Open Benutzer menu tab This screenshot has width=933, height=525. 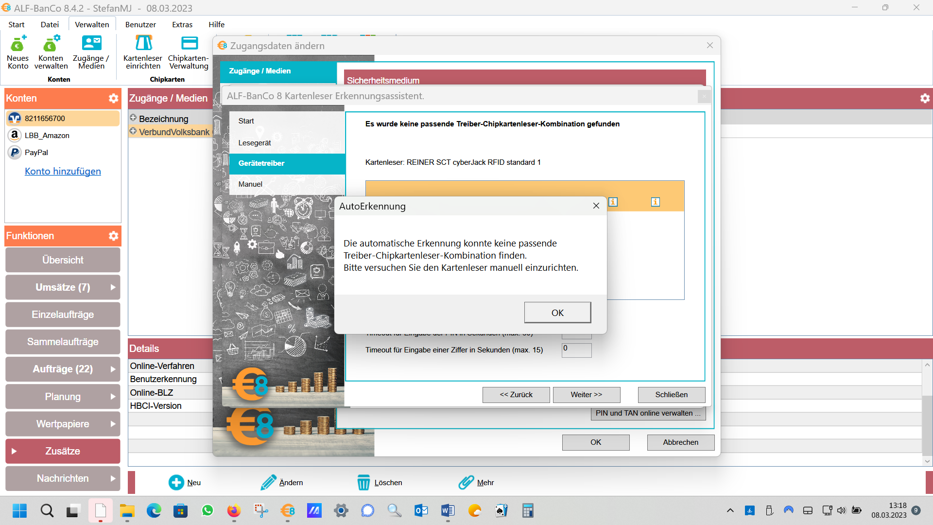140,24
